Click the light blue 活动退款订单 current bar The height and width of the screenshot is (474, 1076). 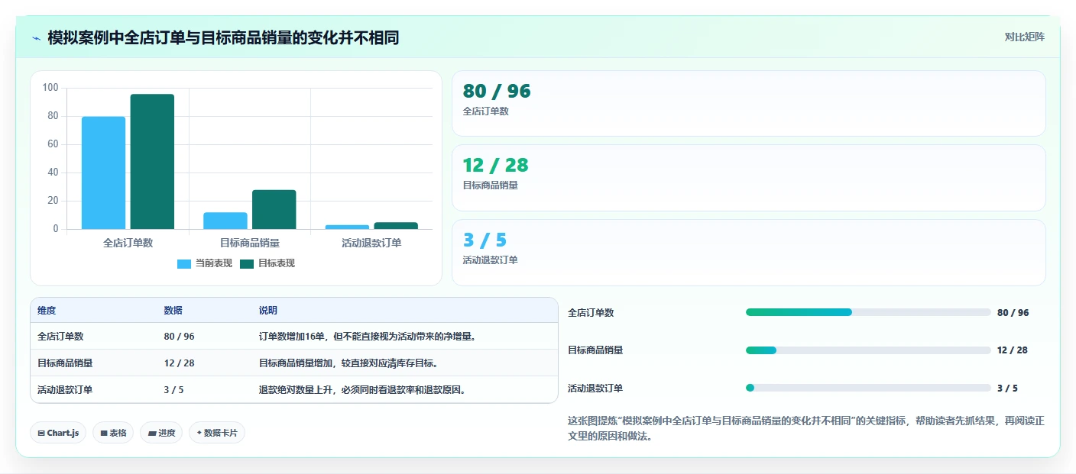[x=347, y=227]
